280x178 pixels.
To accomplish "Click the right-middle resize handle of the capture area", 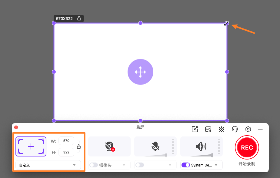I will click(227, 72).
